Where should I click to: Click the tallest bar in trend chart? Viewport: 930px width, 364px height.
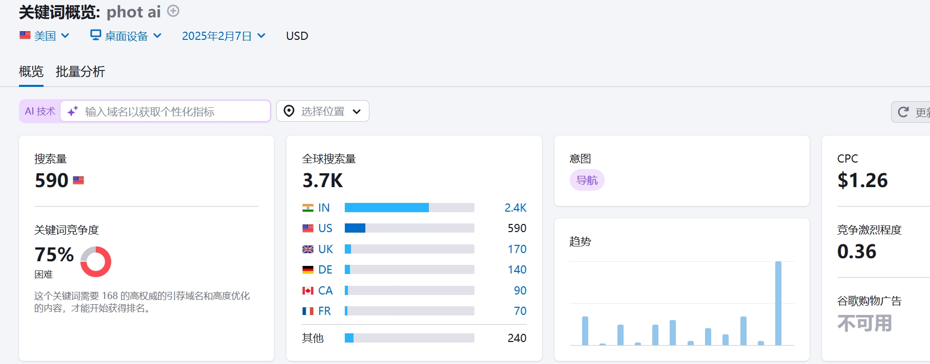(x=778, y=303)
